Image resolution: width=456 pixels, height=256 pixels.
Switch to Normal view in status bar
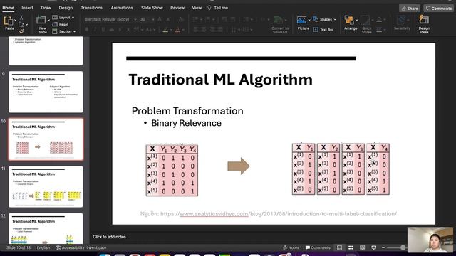pos(339,247)
